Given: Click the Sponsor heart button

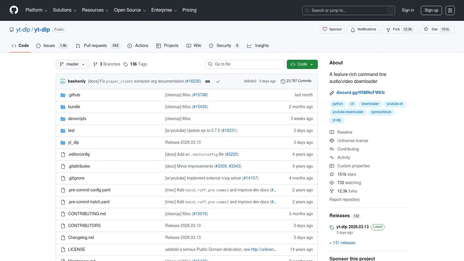Looking at the screenshot, I should [332, 29].
